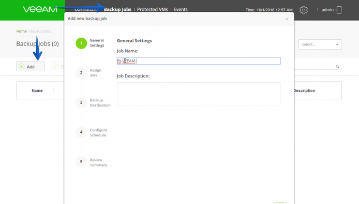Image resolution: width=359 pixels, height=204 pixels.
Task: Select step 2 Assign VMs circle
Action: click(81, 73)
